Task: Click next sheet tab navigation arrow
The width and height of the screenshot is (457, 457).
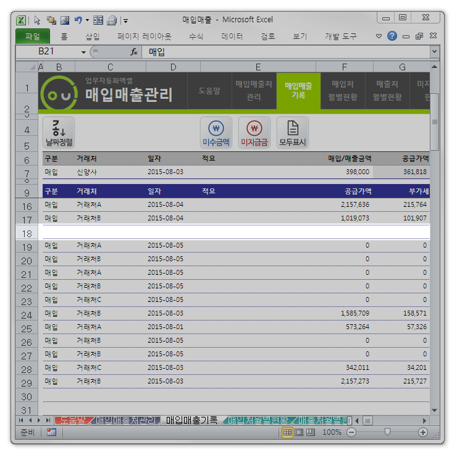Action: coord(39,421)
